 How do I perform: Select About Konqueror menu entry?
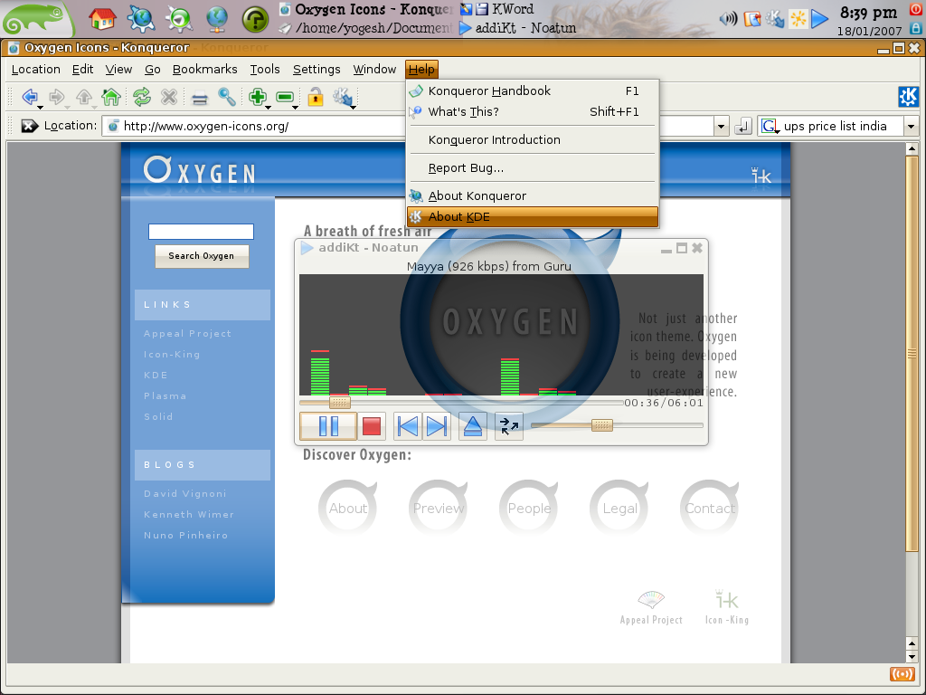(533, 195)
